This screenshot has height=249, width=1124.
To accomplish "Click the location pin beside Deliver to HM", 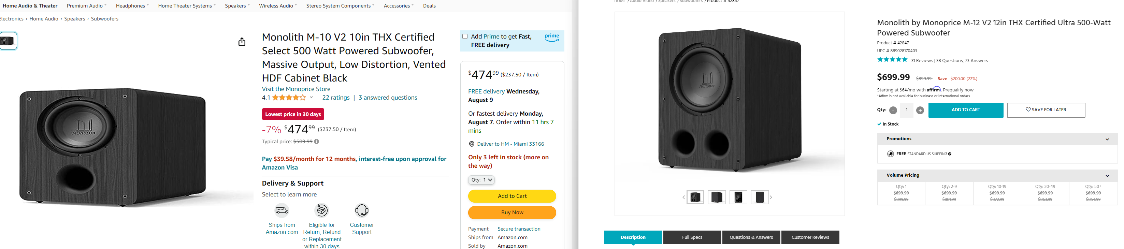I will tap(471, 144).
